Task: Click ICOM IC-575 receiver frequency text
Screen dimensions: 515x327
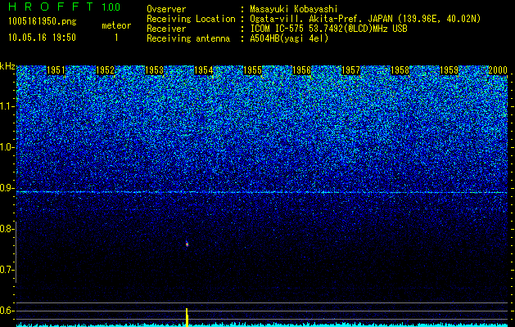Action: (x=329, y=29)
